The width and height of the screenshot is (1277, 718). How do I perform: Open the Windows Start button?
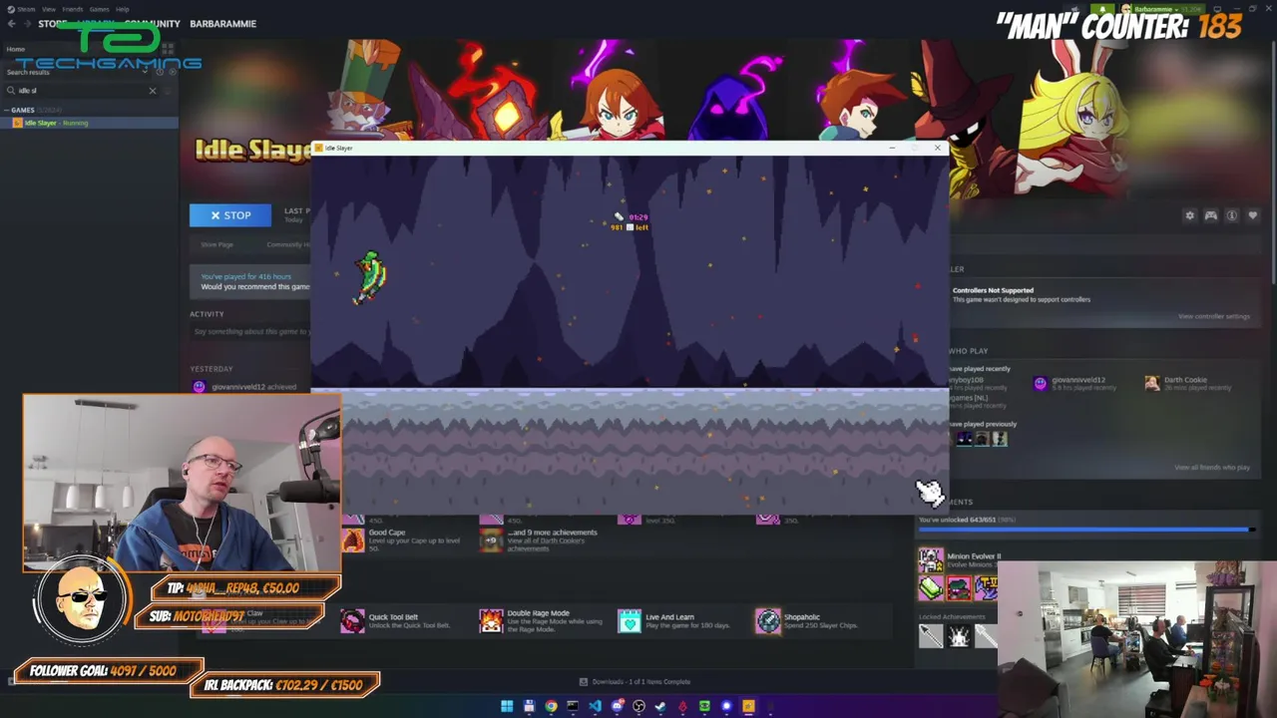click(507, 707)
